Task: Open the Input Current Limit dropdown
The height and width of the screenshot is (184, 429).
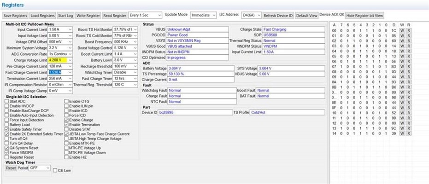Action: coord(60,29)
